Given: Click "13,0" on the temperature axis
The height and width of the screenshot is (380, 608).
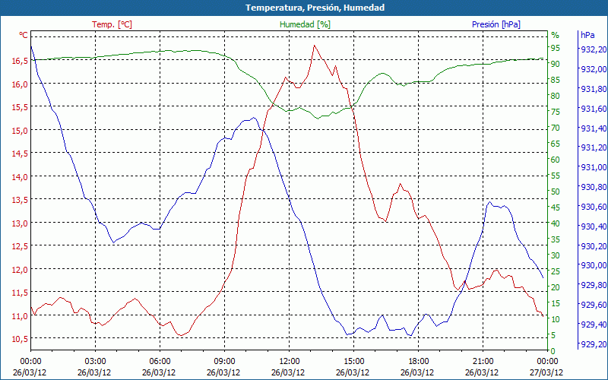Looking at the screenshot, I should pyautogui.click(x=21, y=223).
